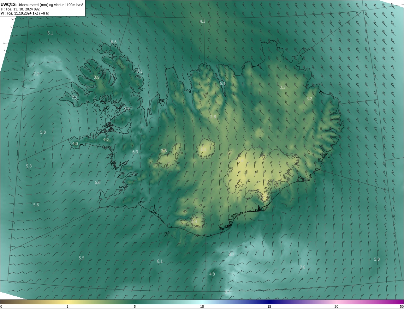Select the 2.8 value in north Iceland
The width and height of the screenshot is (404, 309).
pyautogui.click(x=213, y=117)
